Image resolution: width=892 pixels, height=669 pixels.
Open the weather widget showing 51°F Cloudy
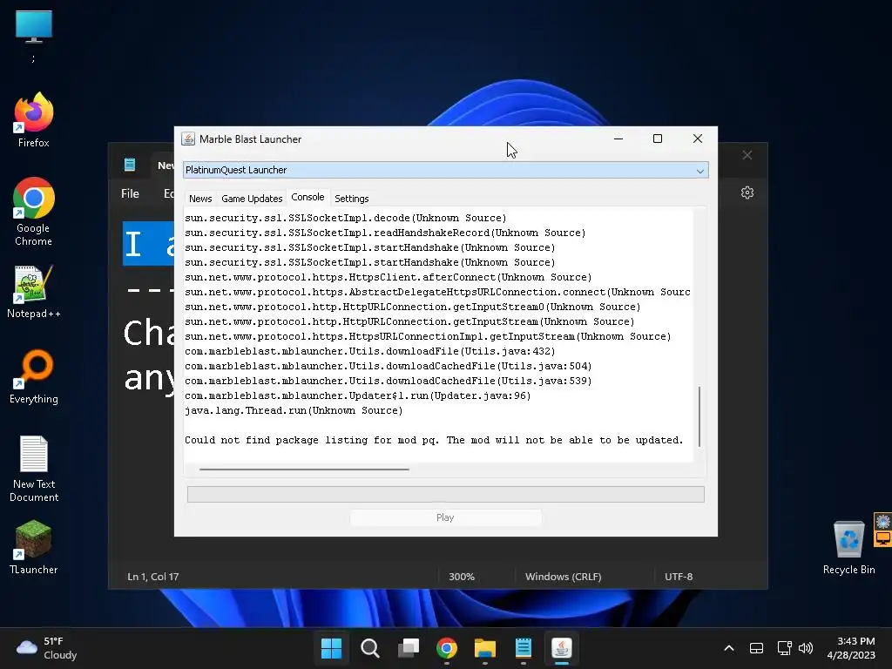47,648
